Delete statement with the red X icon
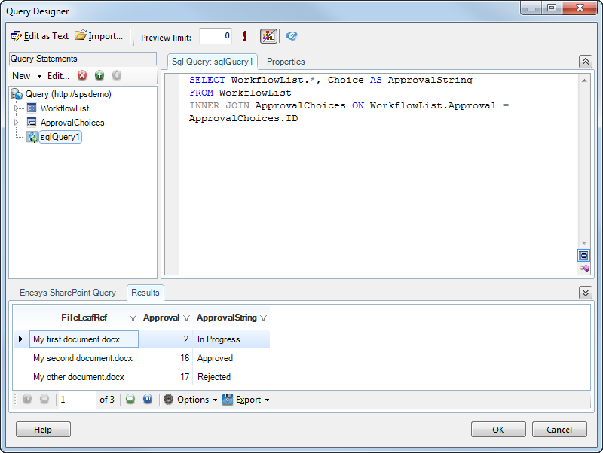The height and width of the screenshot is (453, 603). 82,75
